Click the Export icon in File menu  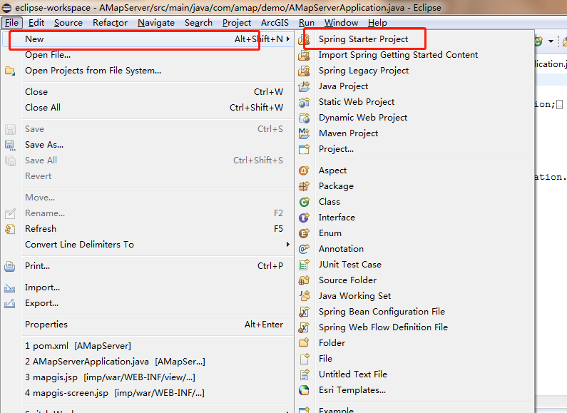(x=10, y=303)
